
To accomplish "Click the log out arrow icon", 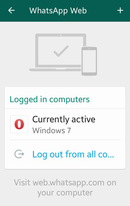I will [19, 154].
